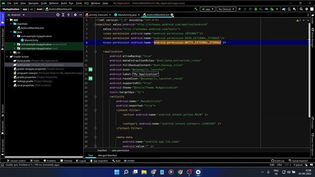Collapse the app module tree node
315x177 pixels.
pyautogui.click(x=7, y=20)
